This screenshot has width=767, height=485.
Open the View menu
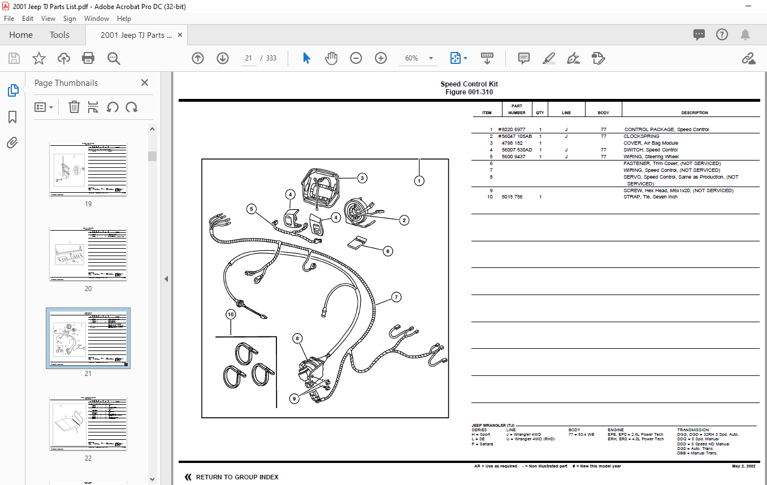click(x=49, y=19)
